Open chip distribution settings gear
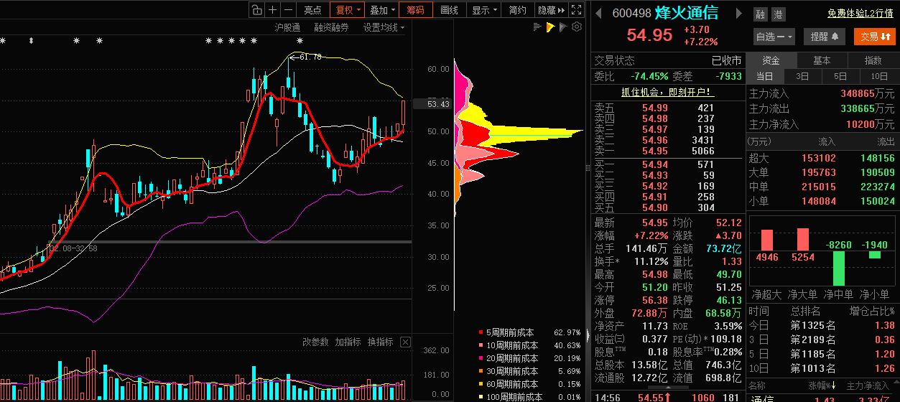Image resolution: width=900 pixels, height=402 pixels. (x=576, y=27)
